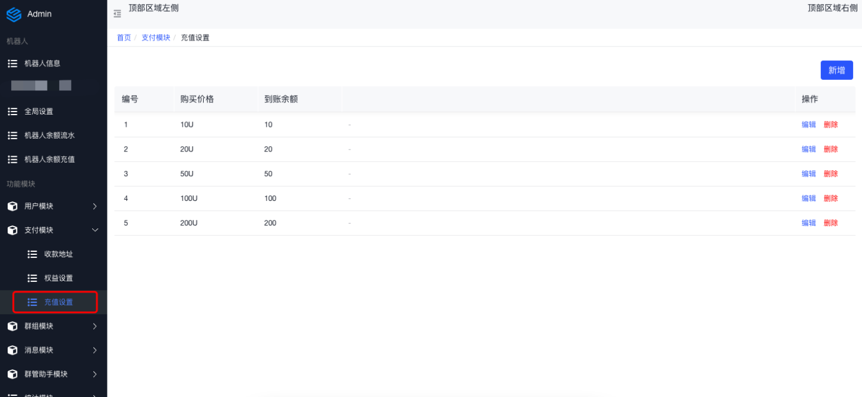Image resolution: width=862 pixels, height=397 pixels.
Task: Delete the 200U recharge row
Action: pos(830,223)
